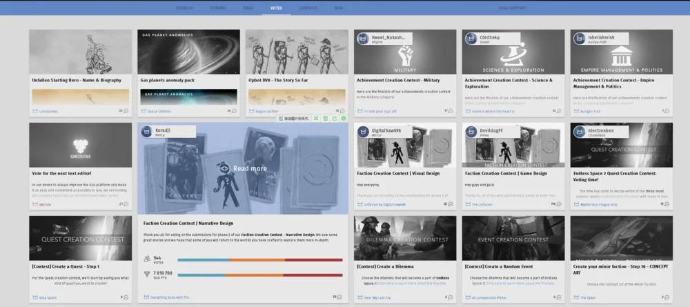This screenshot has width=690, height=307.
Task: Open An Unexpected Visitor link
Action: point(491,298)
